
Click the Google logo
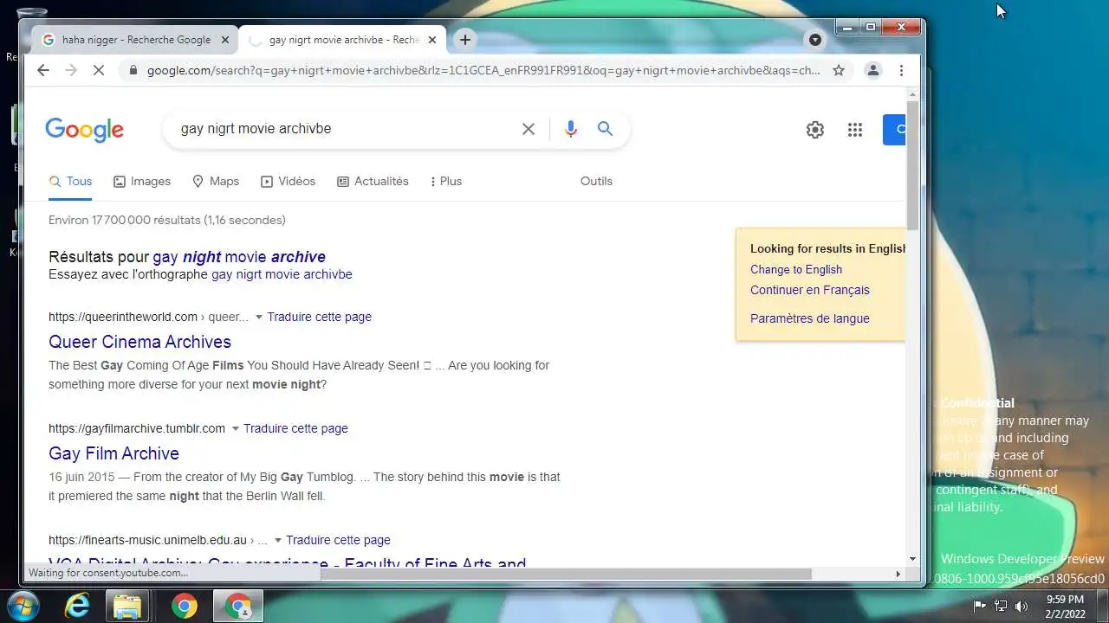pos(84,130)
